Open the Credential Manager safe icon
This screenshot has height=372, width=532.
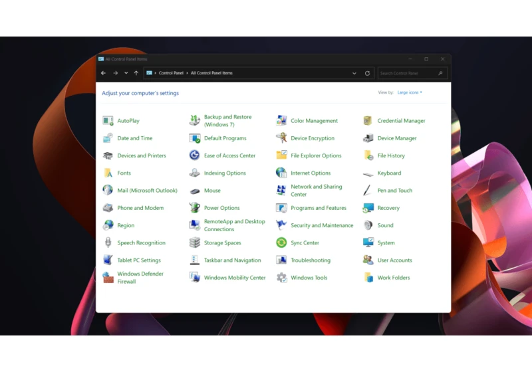368,121
